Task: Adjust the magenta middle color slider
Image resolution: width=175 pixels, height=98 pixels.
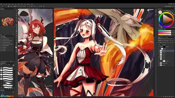Action: coord(165,33)
